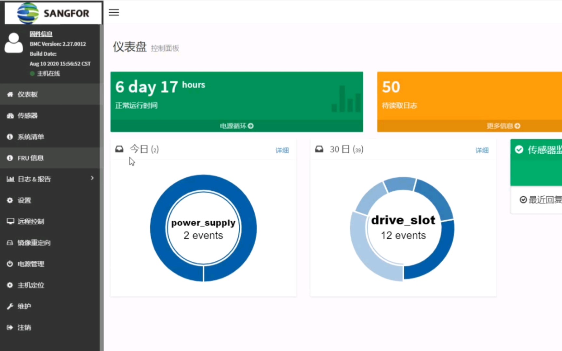Expand the 日志 & 报告 submenu chevron
Screen dimensions: 562x351
[x=92, y=178]
